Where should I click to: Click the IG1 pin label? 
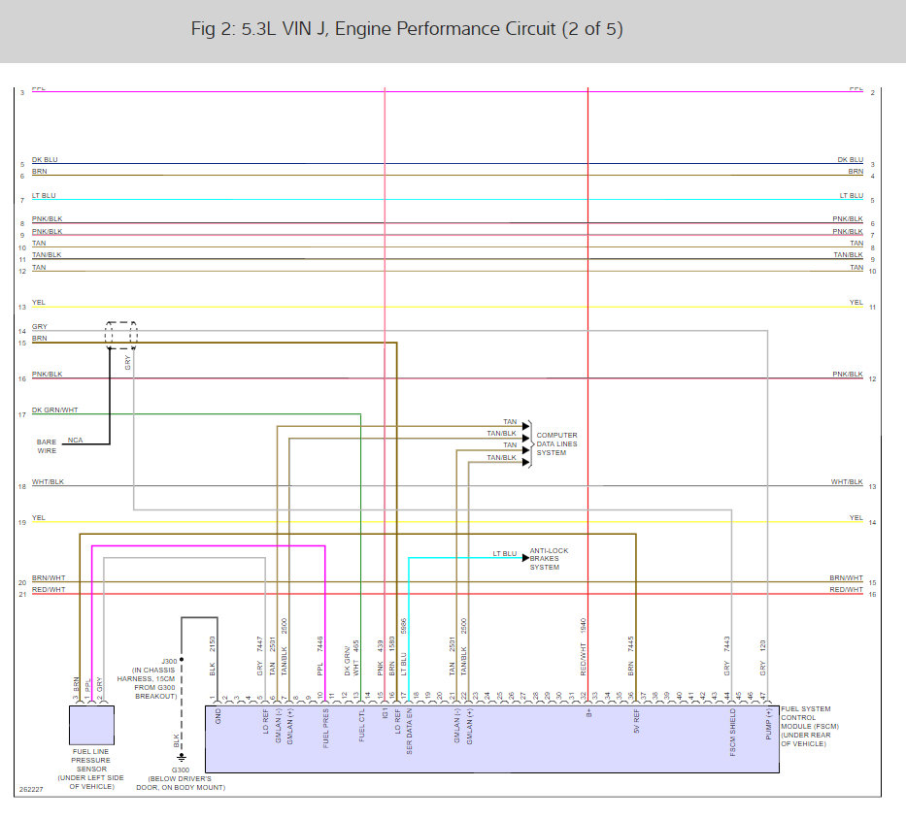point(386,714)
